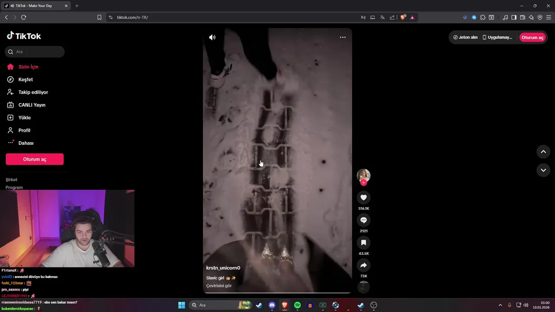Open Brave Rewards triangle icon
Screen dimensions: 555x312
pos(412,17)
